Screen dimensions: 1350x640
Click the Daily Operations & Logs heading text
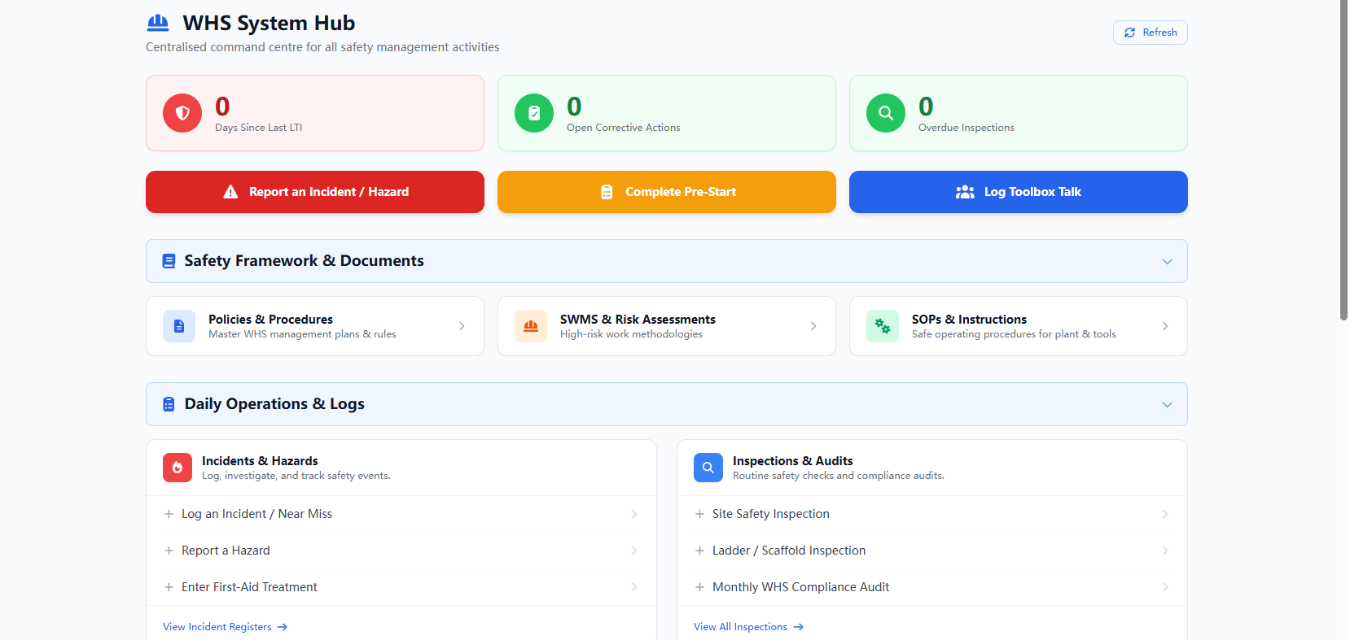274,404
